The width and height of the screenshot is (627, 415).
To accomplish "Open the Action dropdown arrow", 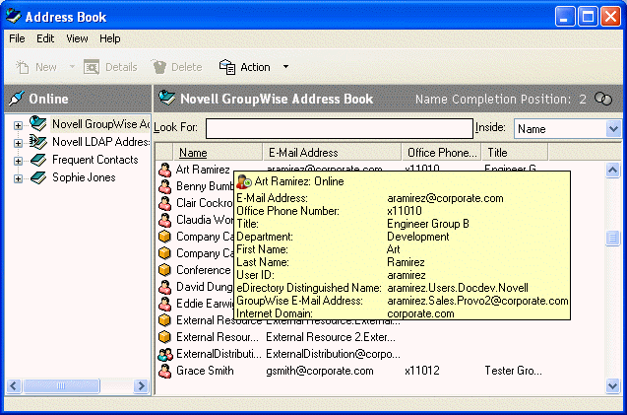I will click(x=285, y=66).
